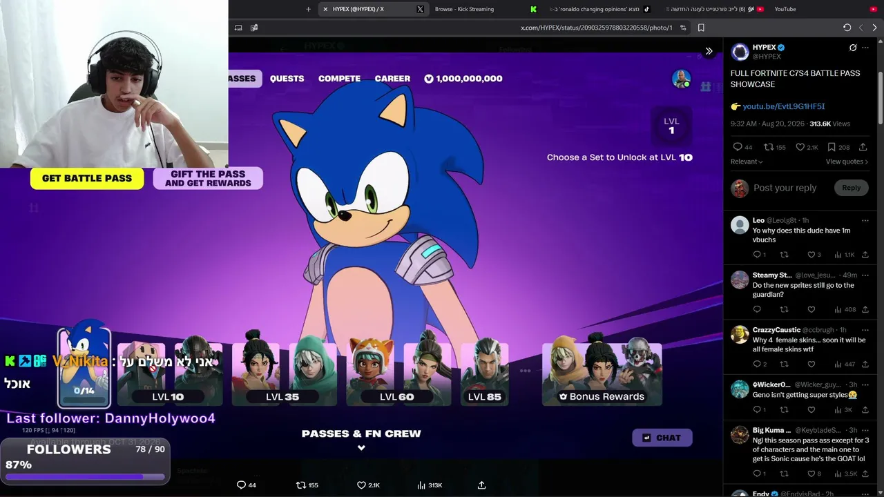The image size is (884, 497).
Task: Go forward with the browser forward arrow
Action: [874, 28]
